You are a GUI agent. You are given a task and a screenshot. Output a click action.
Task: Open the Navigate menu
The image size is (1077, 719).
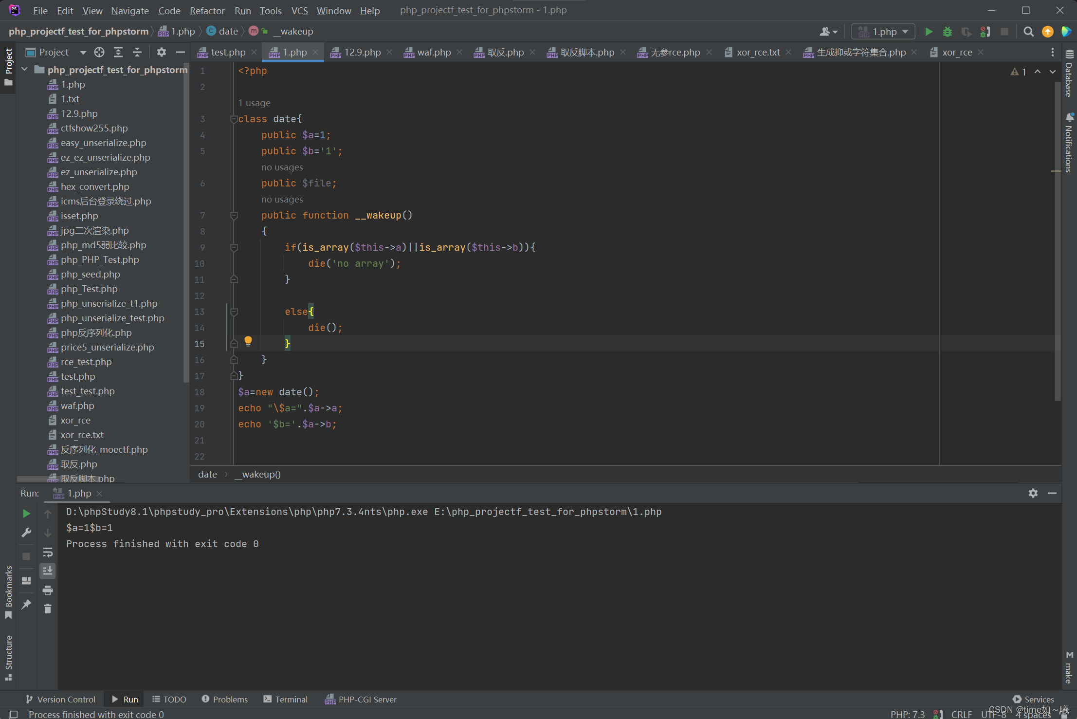pos(130,10)
